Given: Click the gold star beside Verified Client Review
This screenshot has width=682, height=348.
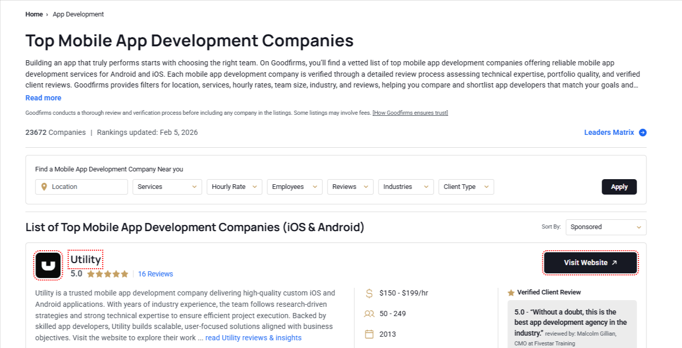Looking at the screenshot, I should point(509,292).
